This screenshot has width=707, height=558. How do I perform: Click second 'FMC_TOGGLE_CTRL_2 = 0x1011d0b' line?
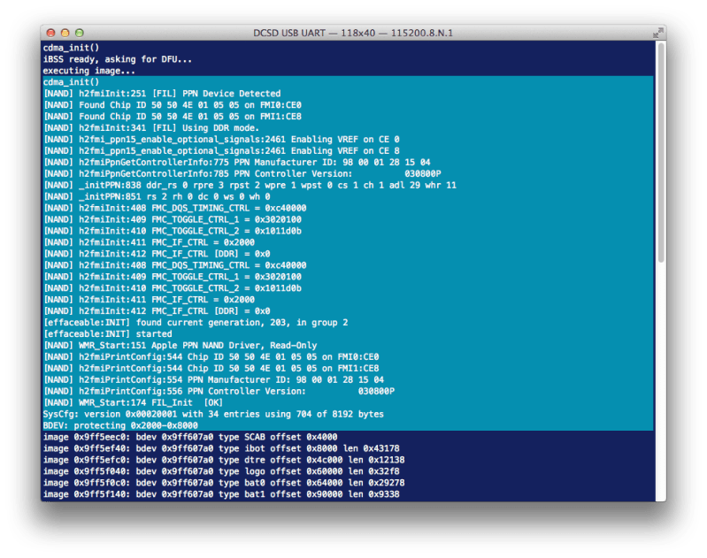(173, 288)
